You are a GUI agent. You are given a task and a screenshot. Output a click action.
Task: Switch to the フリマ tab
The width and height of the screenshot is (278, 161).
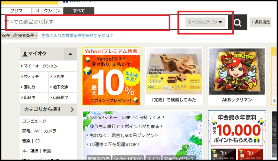coord(16,11)
